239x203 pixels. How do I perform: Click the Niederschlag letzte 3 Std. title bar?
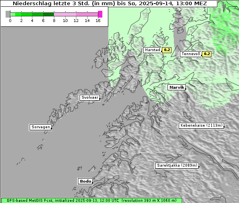click(109, 4)
